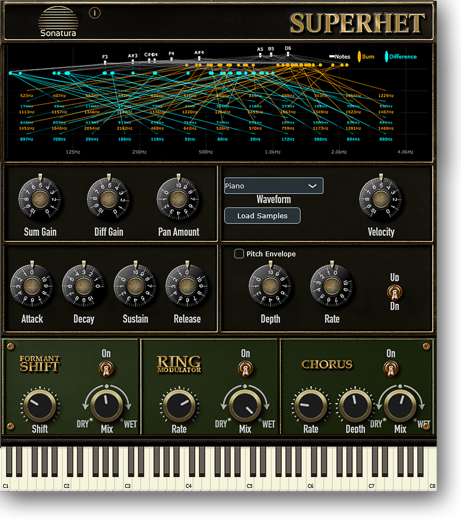Flip the Up/Dn pitch direction switch
Screen dimensions: 461x522
click(x=395, y=293)
